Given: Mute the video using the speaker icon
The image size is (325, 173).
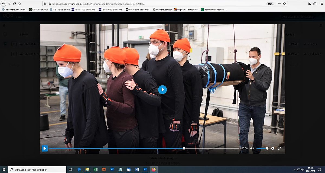Looking at the screenshot, I should click(x=252, y=148).
